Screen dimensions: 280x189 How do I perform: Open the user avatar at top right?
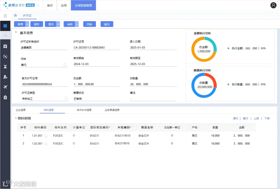[273, 5]
